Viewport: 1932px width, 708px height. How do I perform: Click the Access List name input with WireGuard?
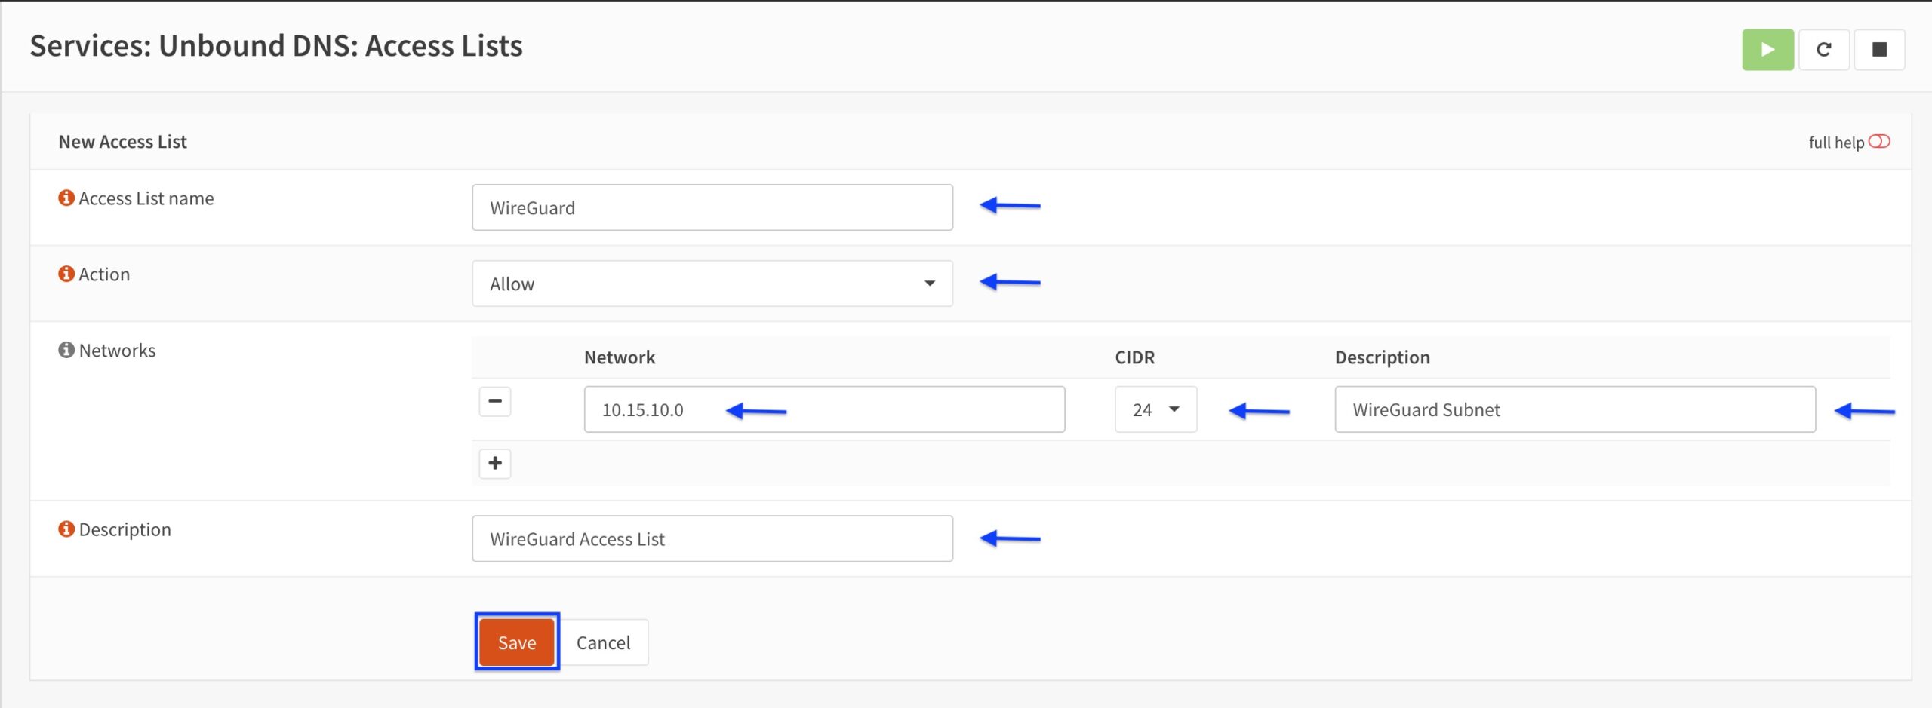712,207
